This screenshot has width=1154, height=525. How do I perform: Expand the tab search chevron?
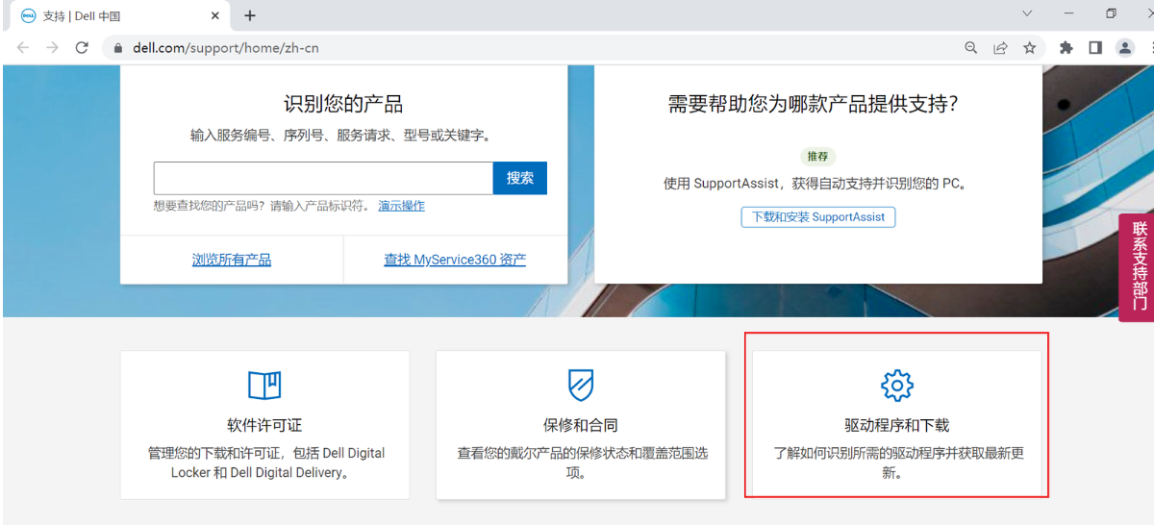(x=1027, y=13)
